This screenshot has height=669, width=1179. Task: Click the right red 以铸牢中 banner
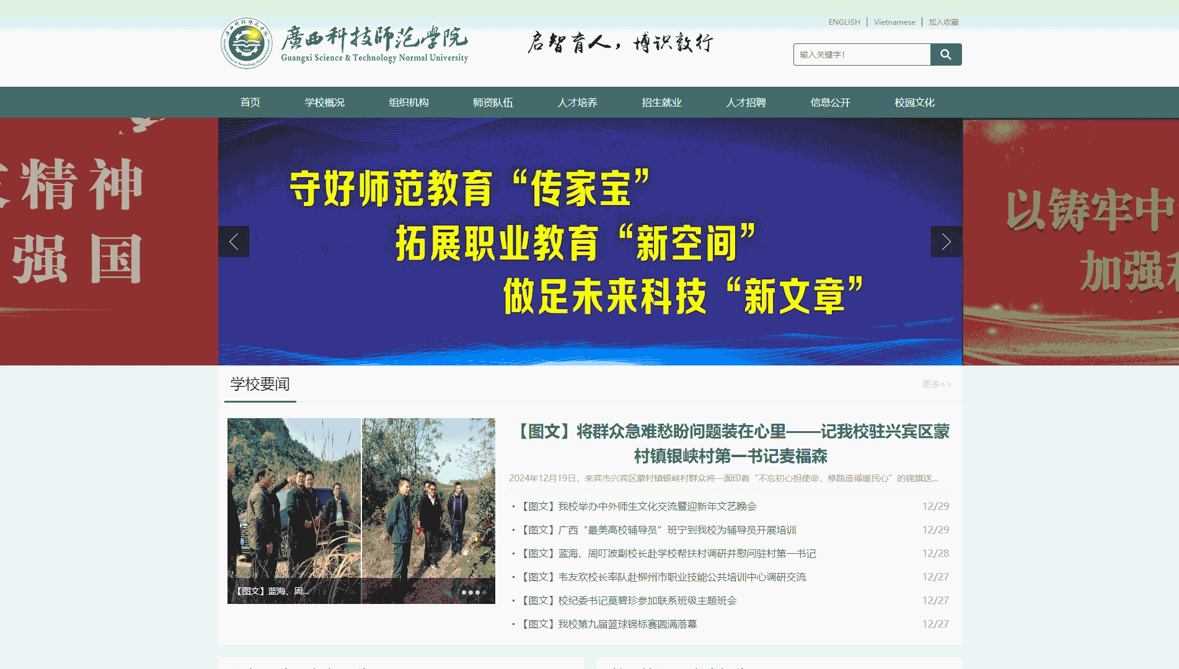pyautogui.click(x=1071, y=242)
